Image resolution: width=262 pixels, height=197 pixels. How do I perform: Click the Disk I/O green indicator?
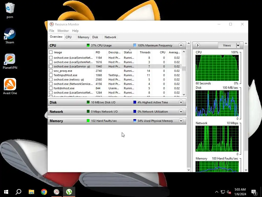[x=88, y=102]
